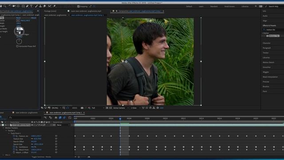
Task: Open the Graph Editor in timeline
Action: pyautogui.click(x=70, y=118)
